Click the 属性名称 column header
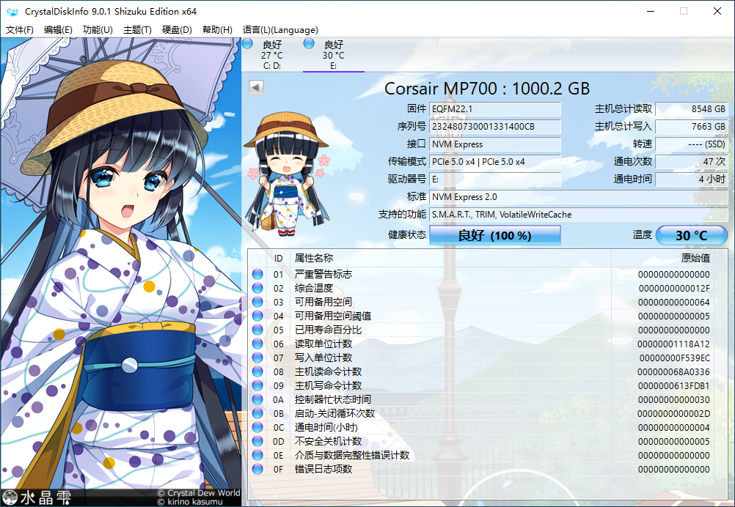Image resolution: width=735 pixels, height=507 pixels. tap(451, 258)
